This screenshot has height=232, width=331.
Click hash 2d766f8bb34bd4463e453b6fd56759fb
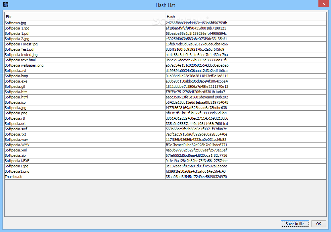196,23
